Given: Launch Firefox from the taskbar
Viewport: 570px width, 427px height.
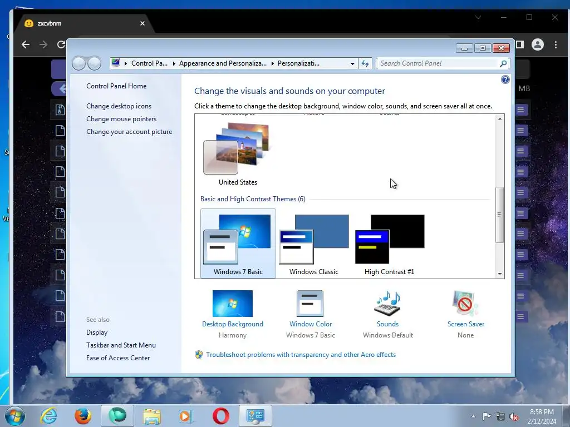Looking at the screenshot, I should click(83, 416).
